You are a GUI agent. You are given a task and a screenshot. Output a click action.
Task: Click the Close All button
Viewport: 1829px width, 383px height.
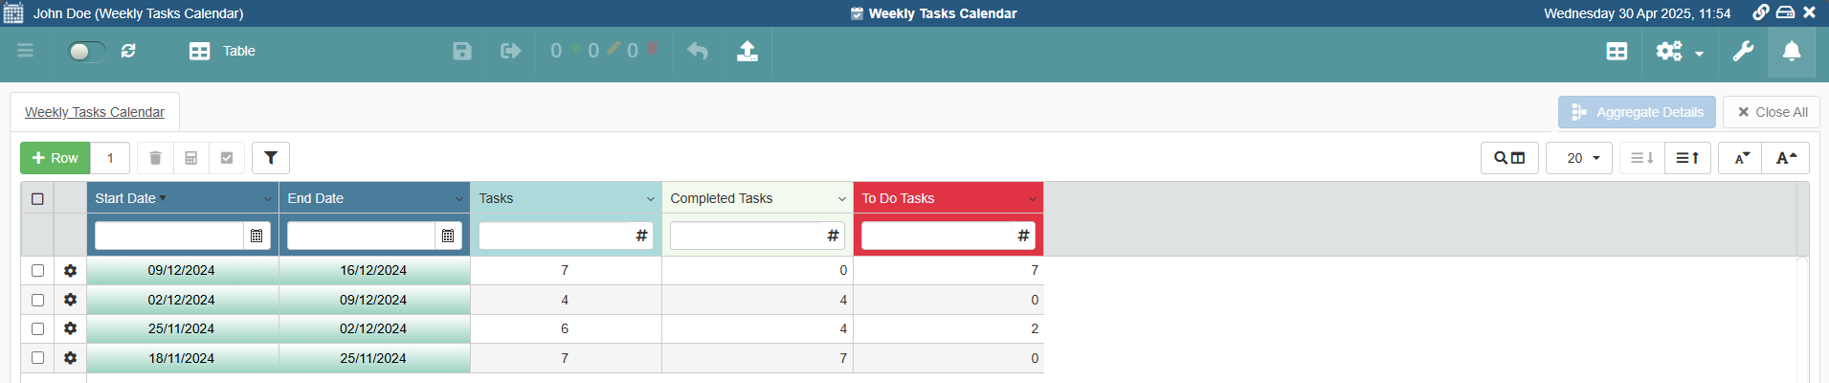point(1772,112)
